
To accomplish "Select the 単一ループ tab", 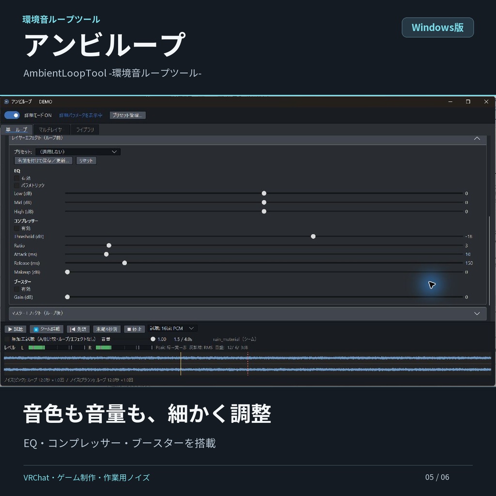I will coord(16,130).
